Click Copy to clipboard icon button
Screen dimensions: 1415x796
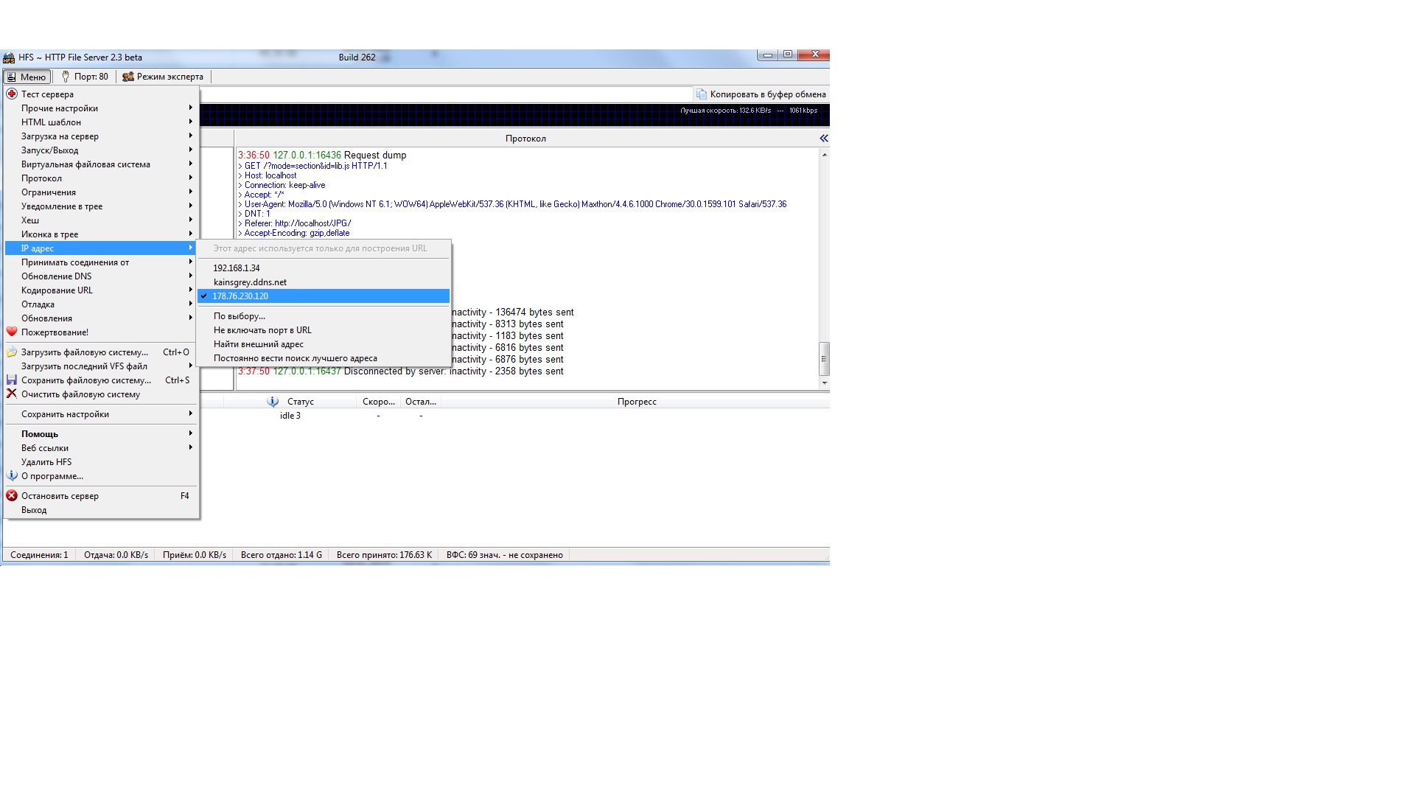(x=702, y=94)
